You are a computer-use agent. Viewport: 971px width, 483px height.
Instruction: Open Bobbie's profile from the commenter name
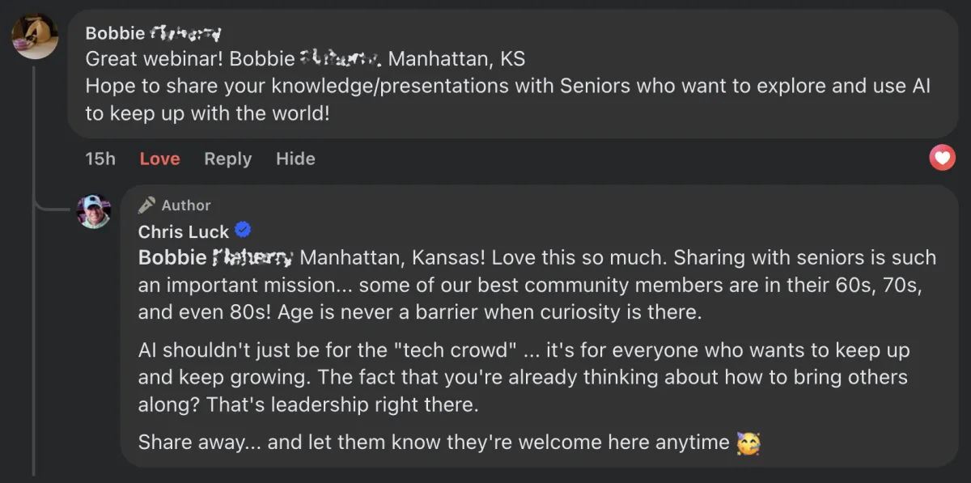[x=153, y=34]
